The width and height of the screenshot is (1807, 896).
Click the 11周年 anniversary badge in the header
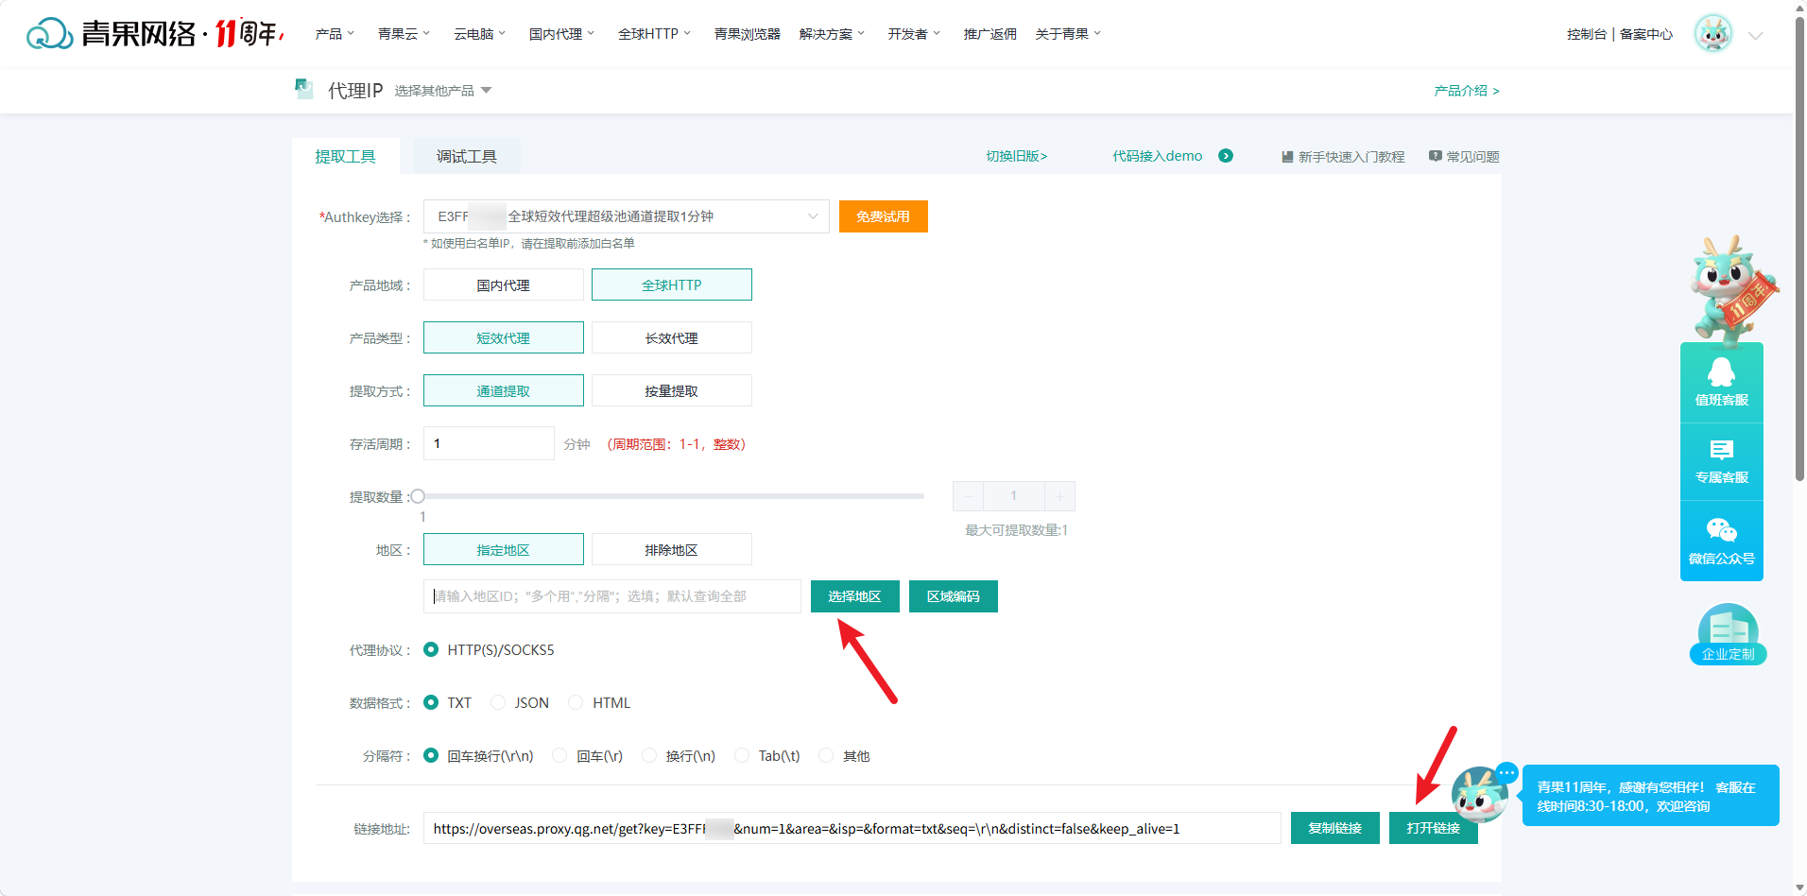(x=250, y=33)
